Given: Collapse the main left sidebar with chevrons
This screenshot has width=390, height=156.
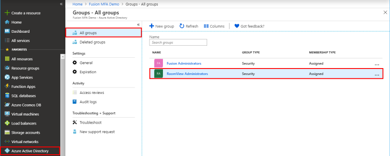Looking at the screenshot, I should pyautogui.click(x=61, y=4).
